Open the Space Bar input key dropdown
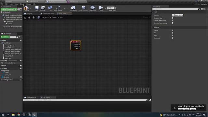 point(179,15)
